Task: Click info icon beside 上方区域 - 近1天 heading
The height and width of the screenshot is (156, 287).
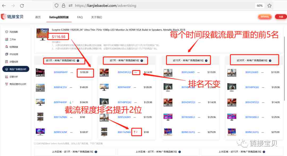Action: (96, 152)
